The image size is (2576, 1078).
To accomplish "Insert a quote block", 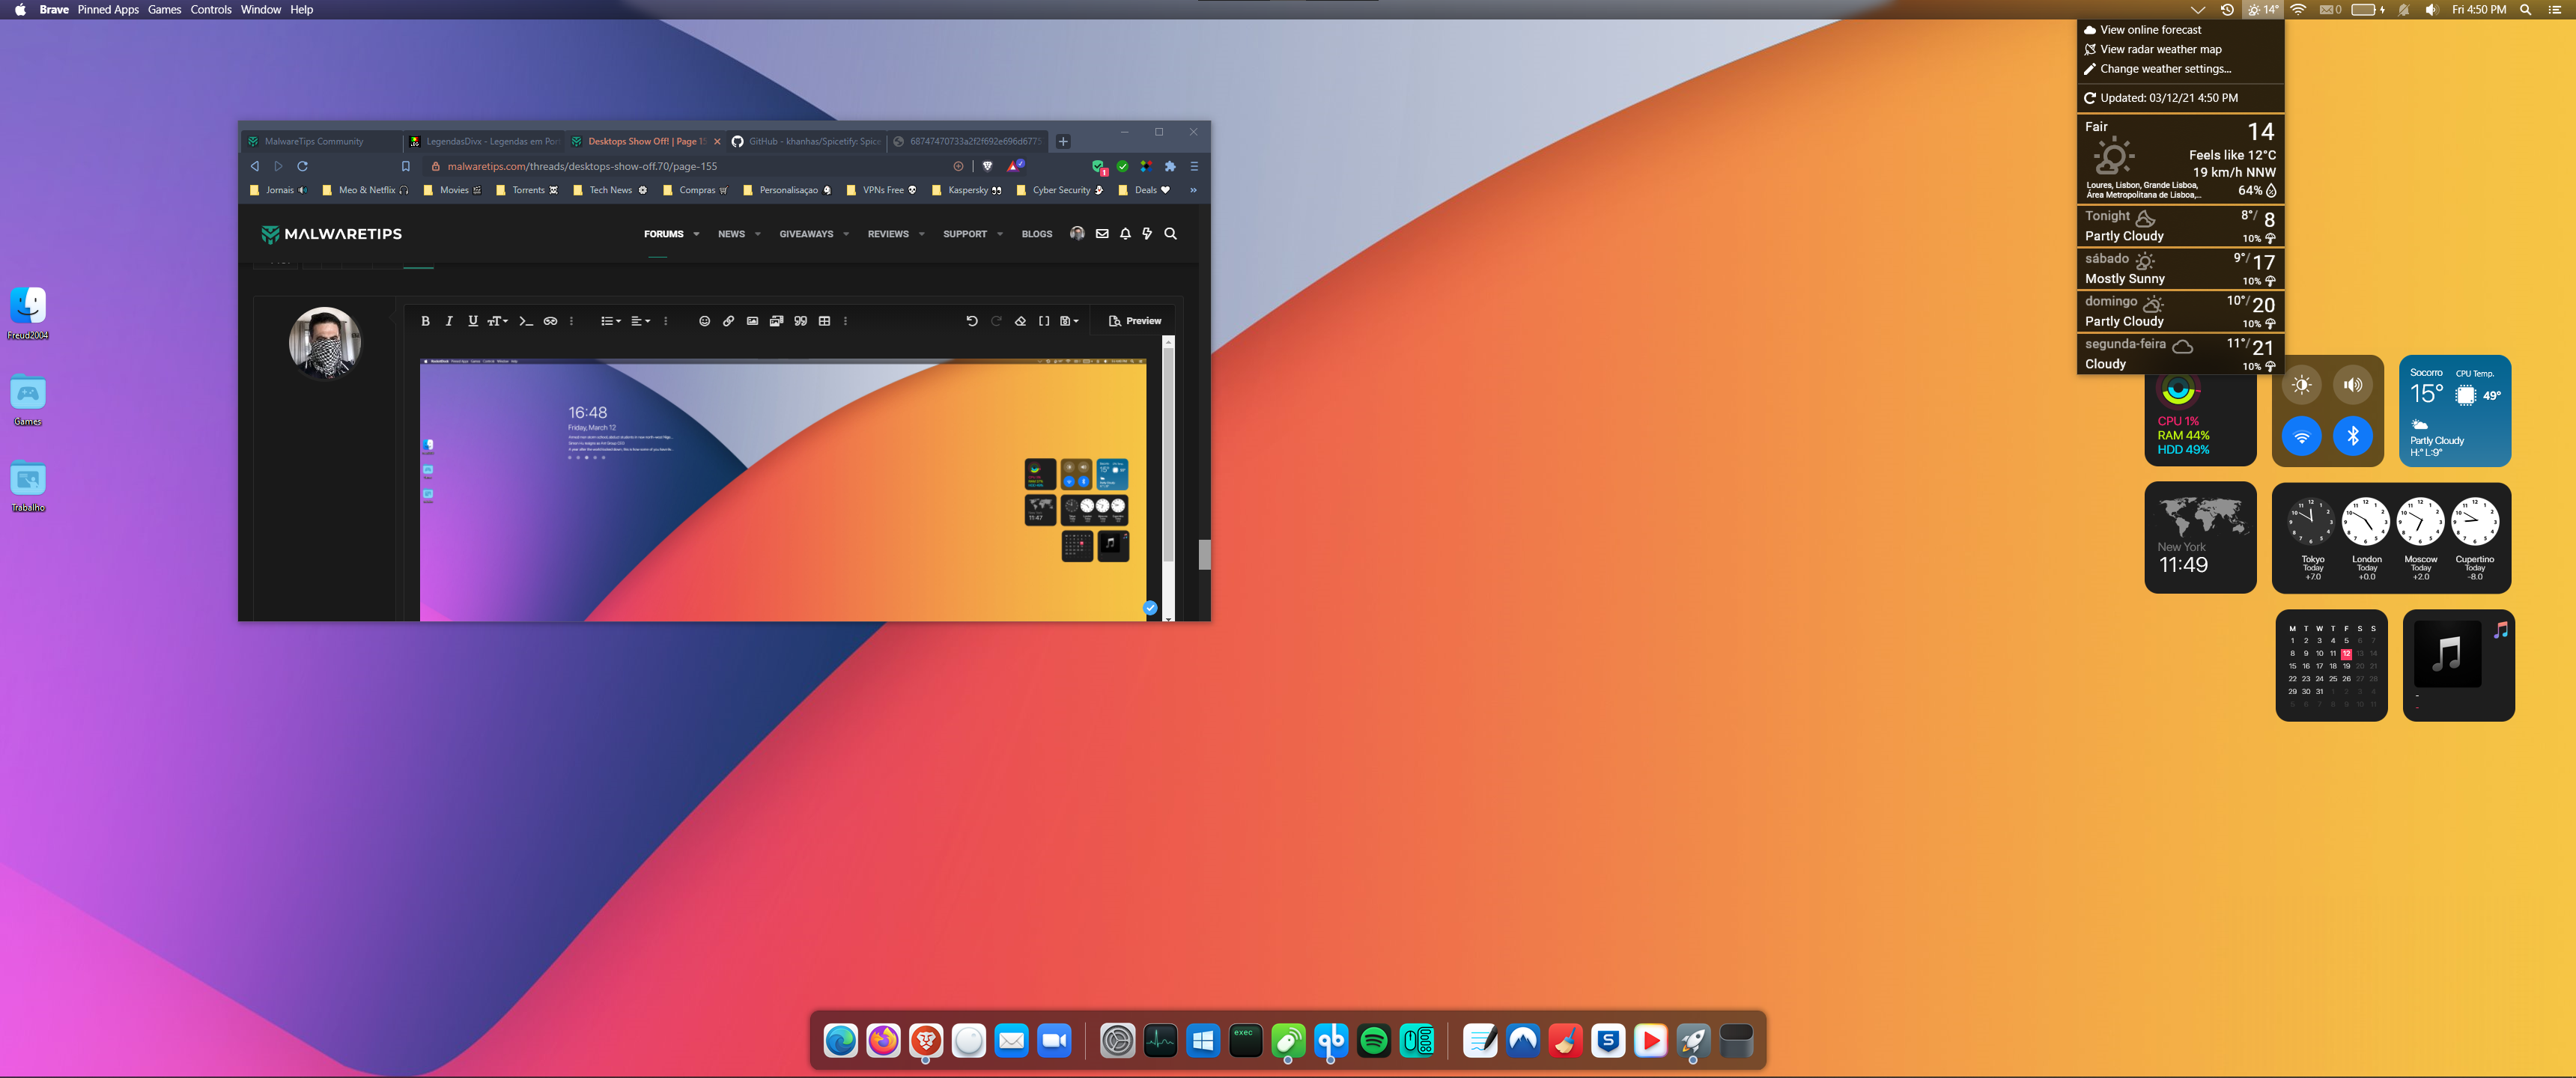I will click(800, 321).
